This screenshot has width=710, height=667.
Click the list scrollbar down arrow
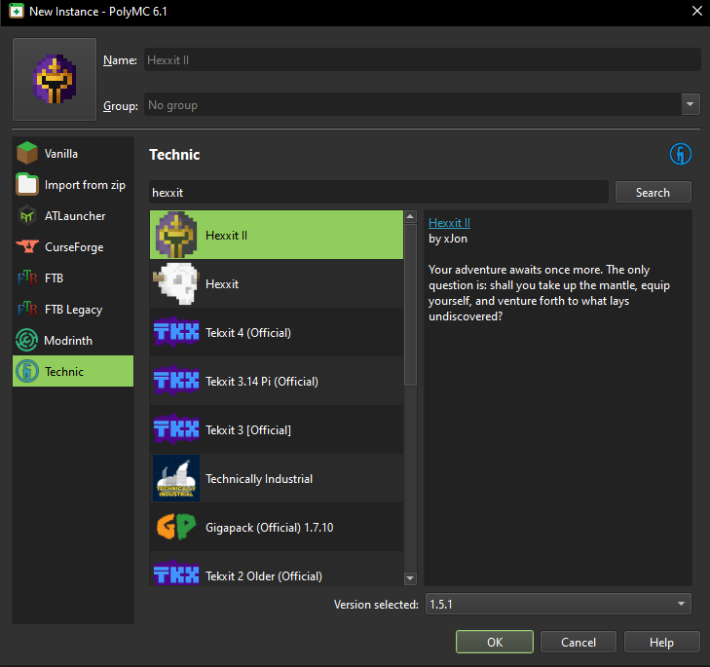point(410,578)
